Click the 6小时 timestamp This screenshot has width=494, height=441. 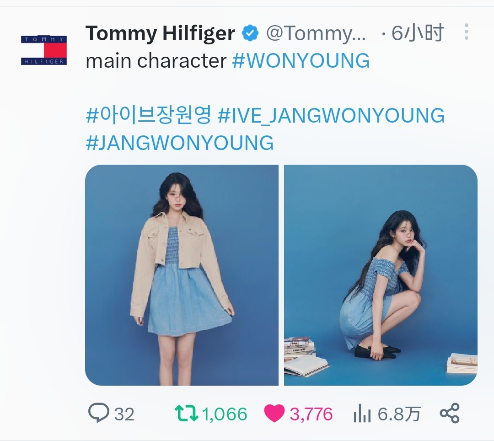[418, 33]
